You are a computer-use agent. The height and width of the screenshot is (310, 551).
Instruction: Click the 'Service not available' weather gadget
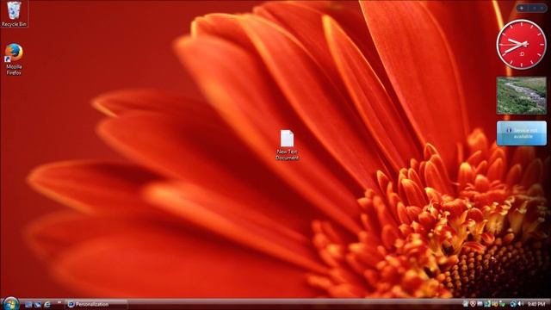click(x=522, y=133)
